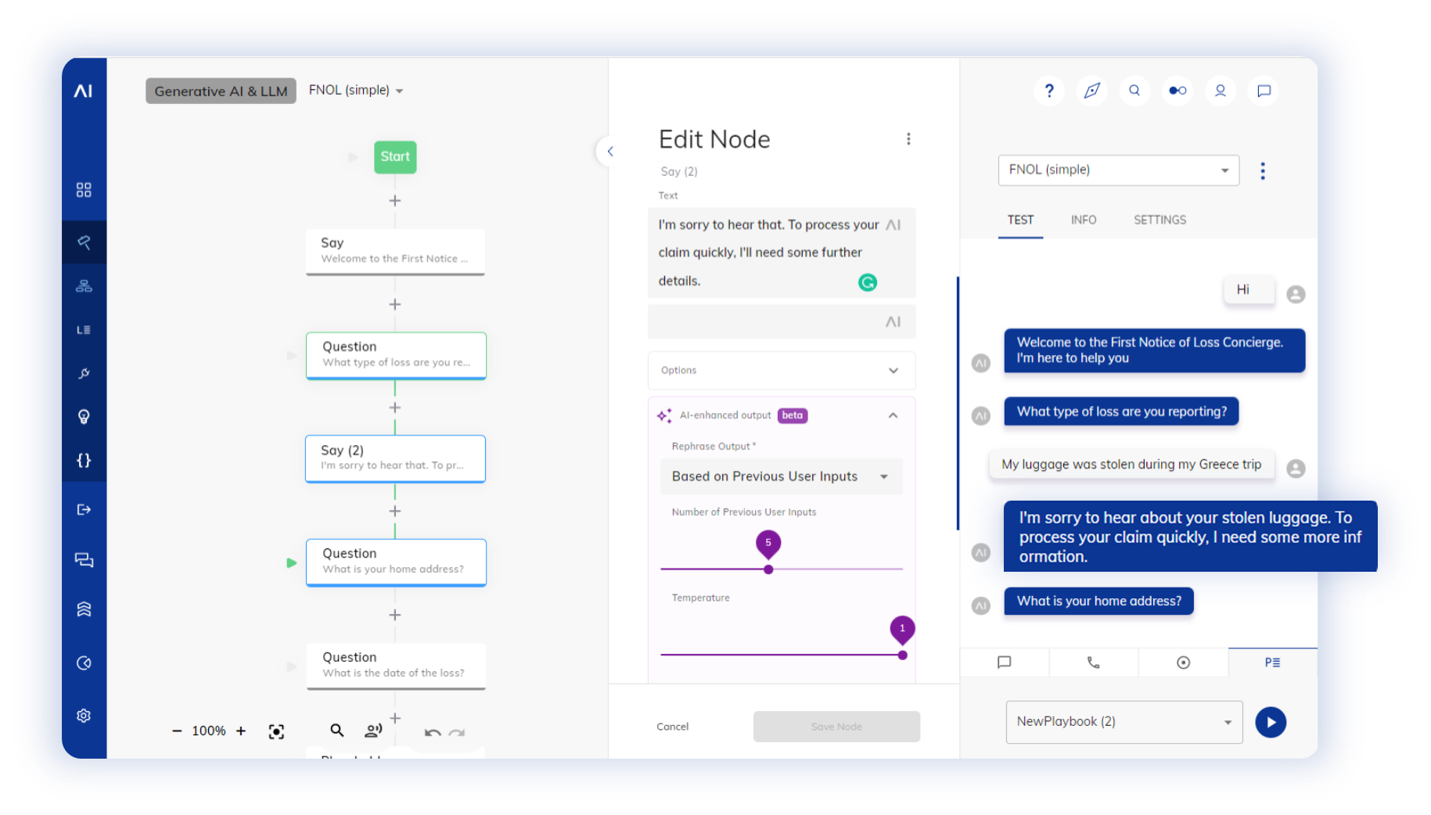Switch to the SETTINGS tab
Viewport: 1431px width, 815px height.
point(1160,221)
